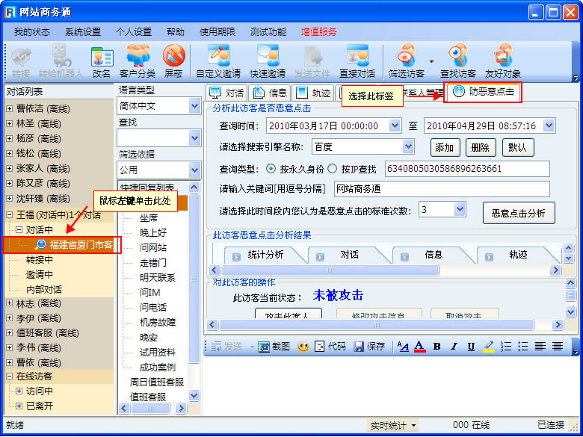Open the smiley emoticon picker
The height and width of the screenshot is (437, 583).
[303, 347]
